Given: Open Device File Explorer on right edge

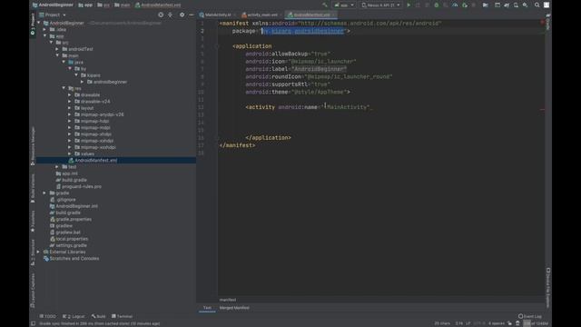Looking at the screenshot, I should point(548,287).
